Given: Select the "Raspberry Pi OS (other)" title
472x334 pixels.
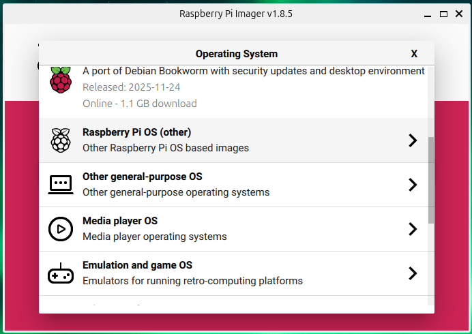Looking at the screenshot, I should (x=136, y=132).
